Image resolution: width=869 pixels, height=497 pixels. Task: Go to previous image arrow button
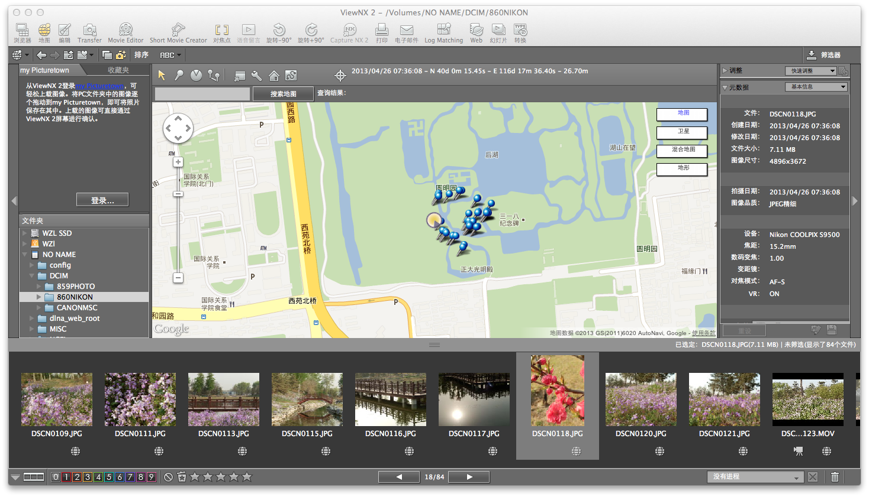[400, 477]
